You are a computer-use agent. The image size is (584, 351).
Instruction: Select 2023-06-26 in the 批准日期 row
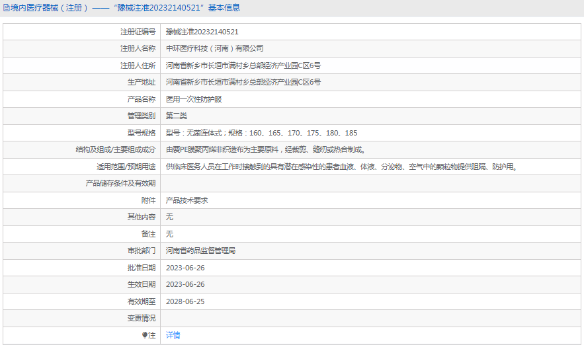pos(185,268)
